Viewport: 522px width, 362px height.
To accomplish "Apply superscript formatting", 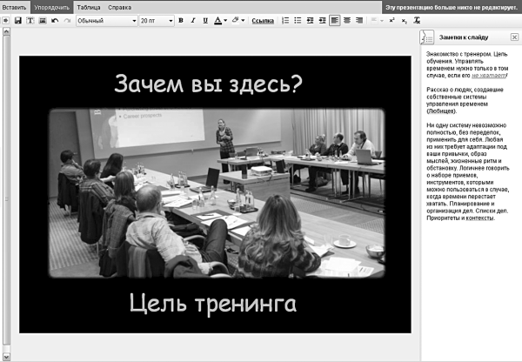I will (x=392, y=20).
